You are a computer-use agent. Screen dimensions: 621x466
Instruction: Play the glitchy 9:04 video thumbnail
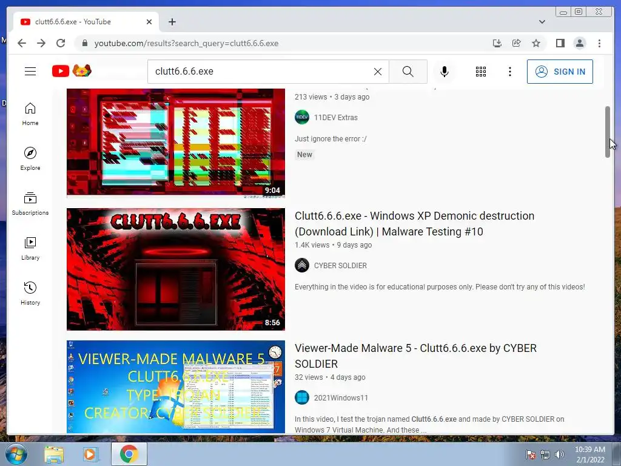(176, 143)
